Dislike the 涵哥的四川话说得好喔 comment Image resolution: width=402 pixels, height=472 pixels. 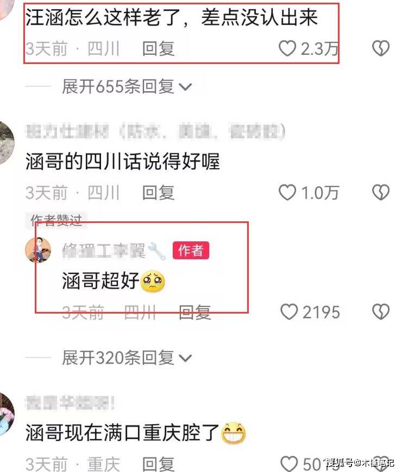[x=381, y=193]
